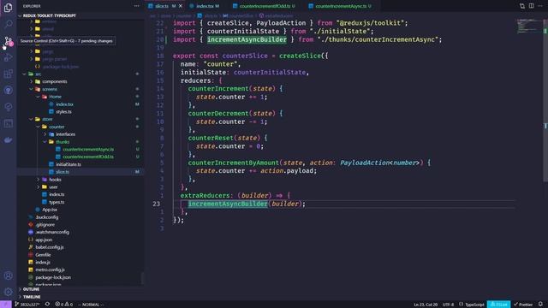Switch to the counterIncrementAsync.ts tab
Viewport: 548px width, 308px height.
pyautogui.click(x=341, y=6)
